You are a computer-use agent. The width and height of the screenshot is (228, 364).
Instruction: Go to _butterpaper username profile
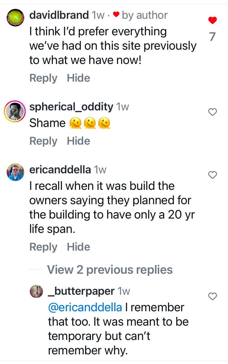pyautogui.click(x=81, y=291)
